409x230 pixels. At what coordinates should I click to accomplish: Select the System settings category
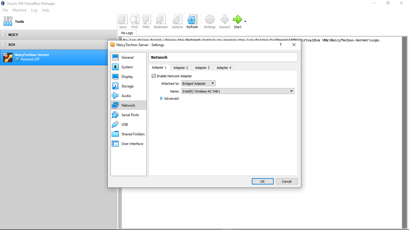pyautogui.click(x=128, y=67)
